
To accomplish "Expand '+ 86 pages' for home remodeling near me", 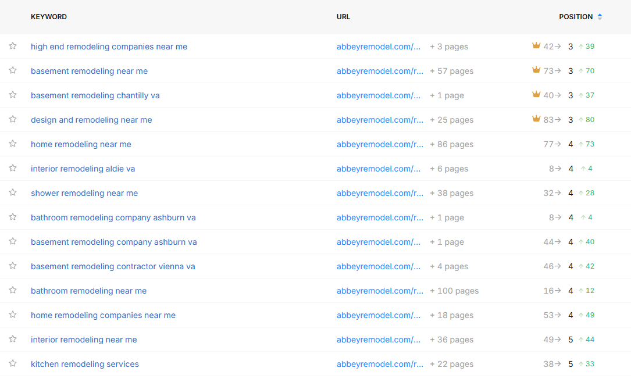I will pyautogui.click(x=451, y=144).
